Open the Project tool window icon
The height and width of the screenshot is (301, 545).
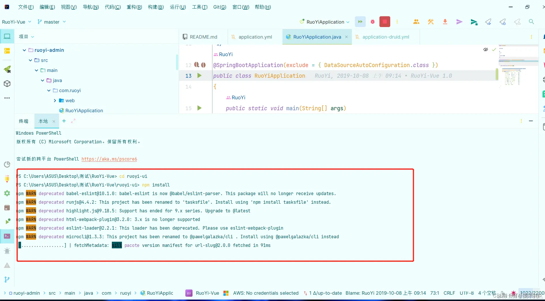pos(7,36)
